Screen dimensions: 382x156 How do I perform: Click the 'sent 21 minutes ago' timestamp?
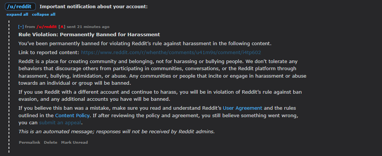[x=88, y=27]
